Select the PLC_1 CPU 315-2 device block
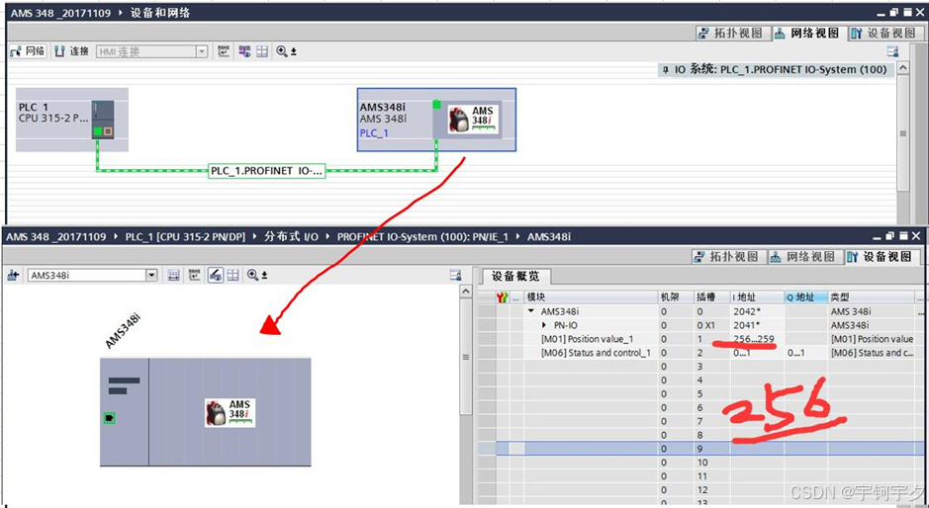 tap(71, 120)
